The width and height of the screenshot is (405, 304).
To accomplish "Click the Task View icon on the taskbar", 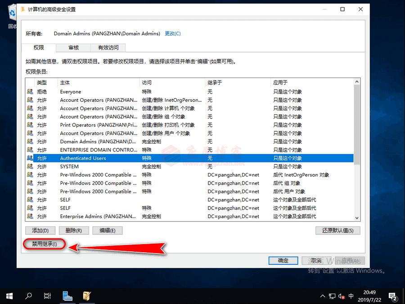I will pyautogui.click(x=47, y=296).
